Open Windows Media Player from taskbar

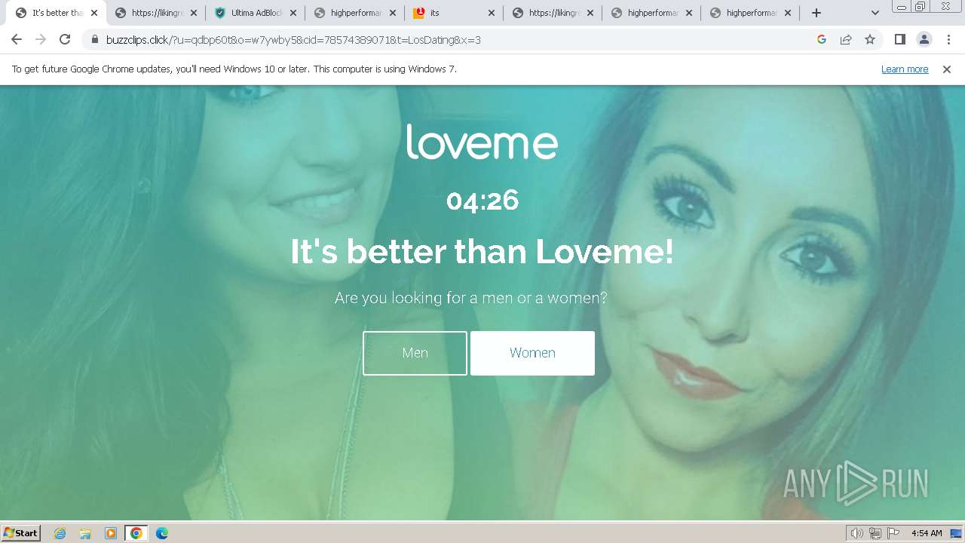pos(111,533)
